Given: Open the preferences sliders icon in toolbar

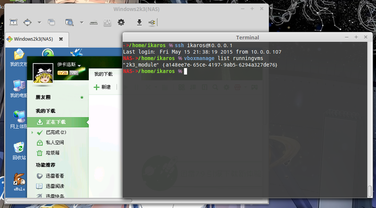Looking at the screenshot, I should pos(107,23).
